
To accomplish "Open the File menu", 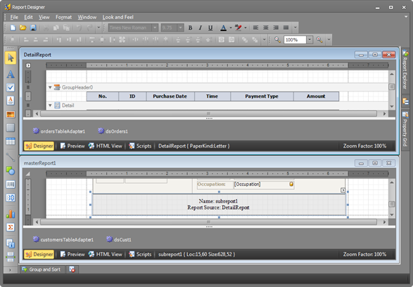I will click(14, 17).
